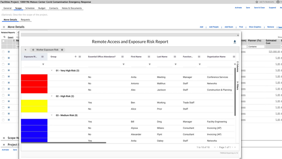This screenshot has height=159, width=282.
Task: Click the report horizontal scrollbar
Action: pos(64,142)
